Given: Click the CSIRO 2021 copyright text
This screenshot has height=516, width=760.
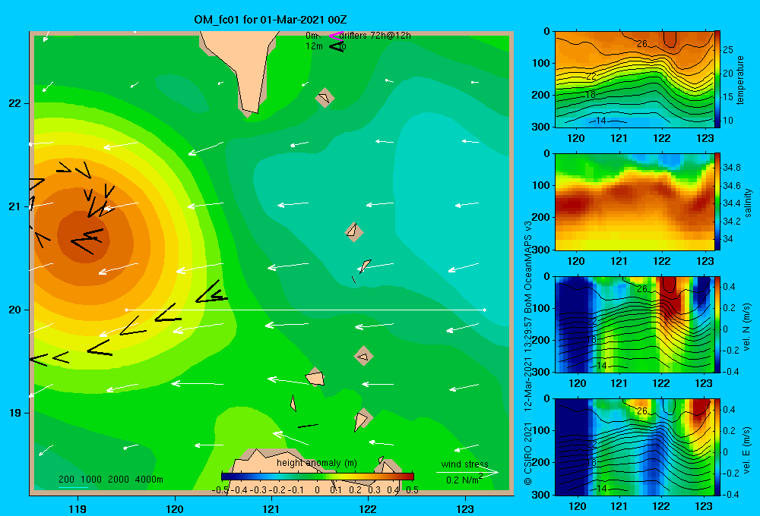Looking at the screenshot, I should click(528, 454).
